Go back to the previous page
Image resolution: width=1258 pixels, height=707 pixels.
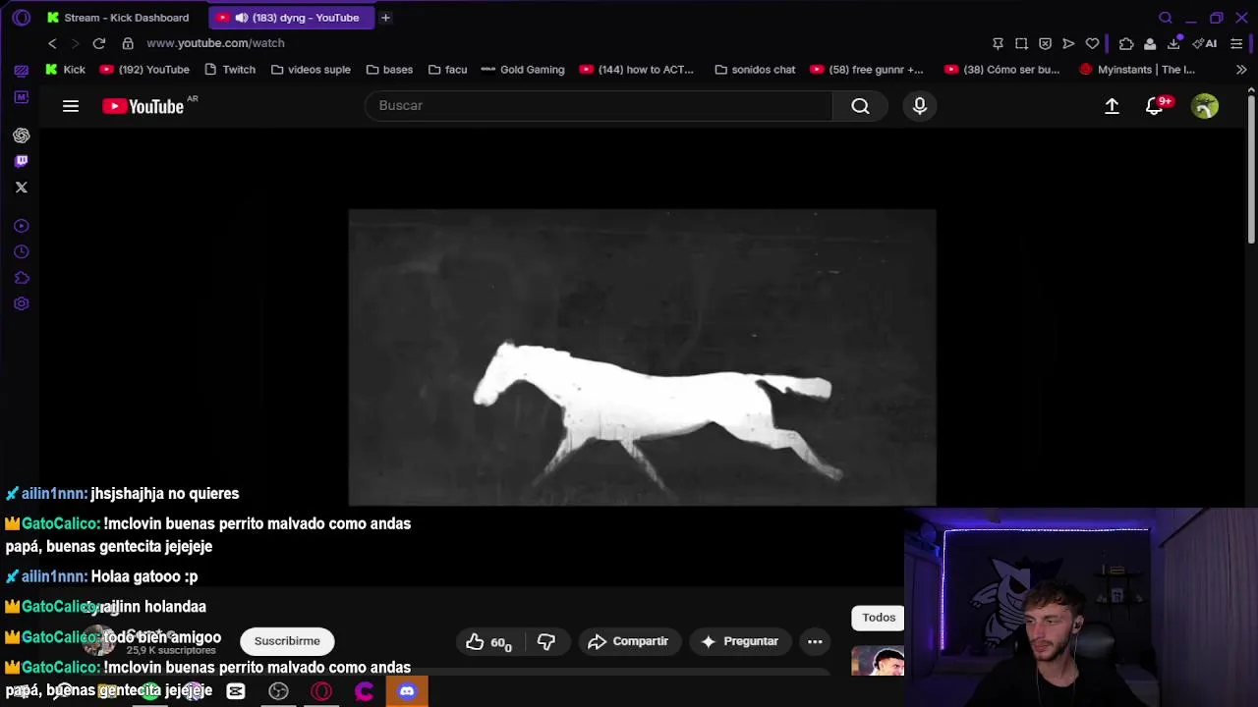(52, 43)
